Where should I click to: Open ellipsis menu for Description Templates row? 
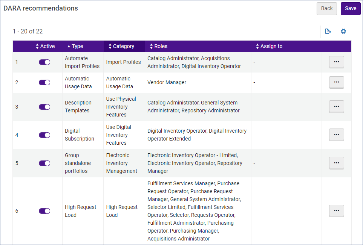click(x=336, y=107)
